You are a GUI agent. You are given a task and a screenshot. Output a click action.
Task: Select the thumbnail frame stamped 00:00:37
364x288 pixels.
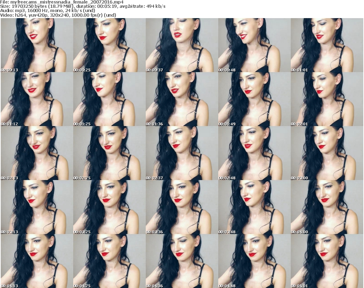[182, 45]
